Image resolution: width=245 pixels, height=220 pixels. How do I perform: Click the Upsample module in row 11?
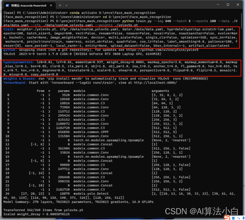pyautogui.click(x=109, y=140)
